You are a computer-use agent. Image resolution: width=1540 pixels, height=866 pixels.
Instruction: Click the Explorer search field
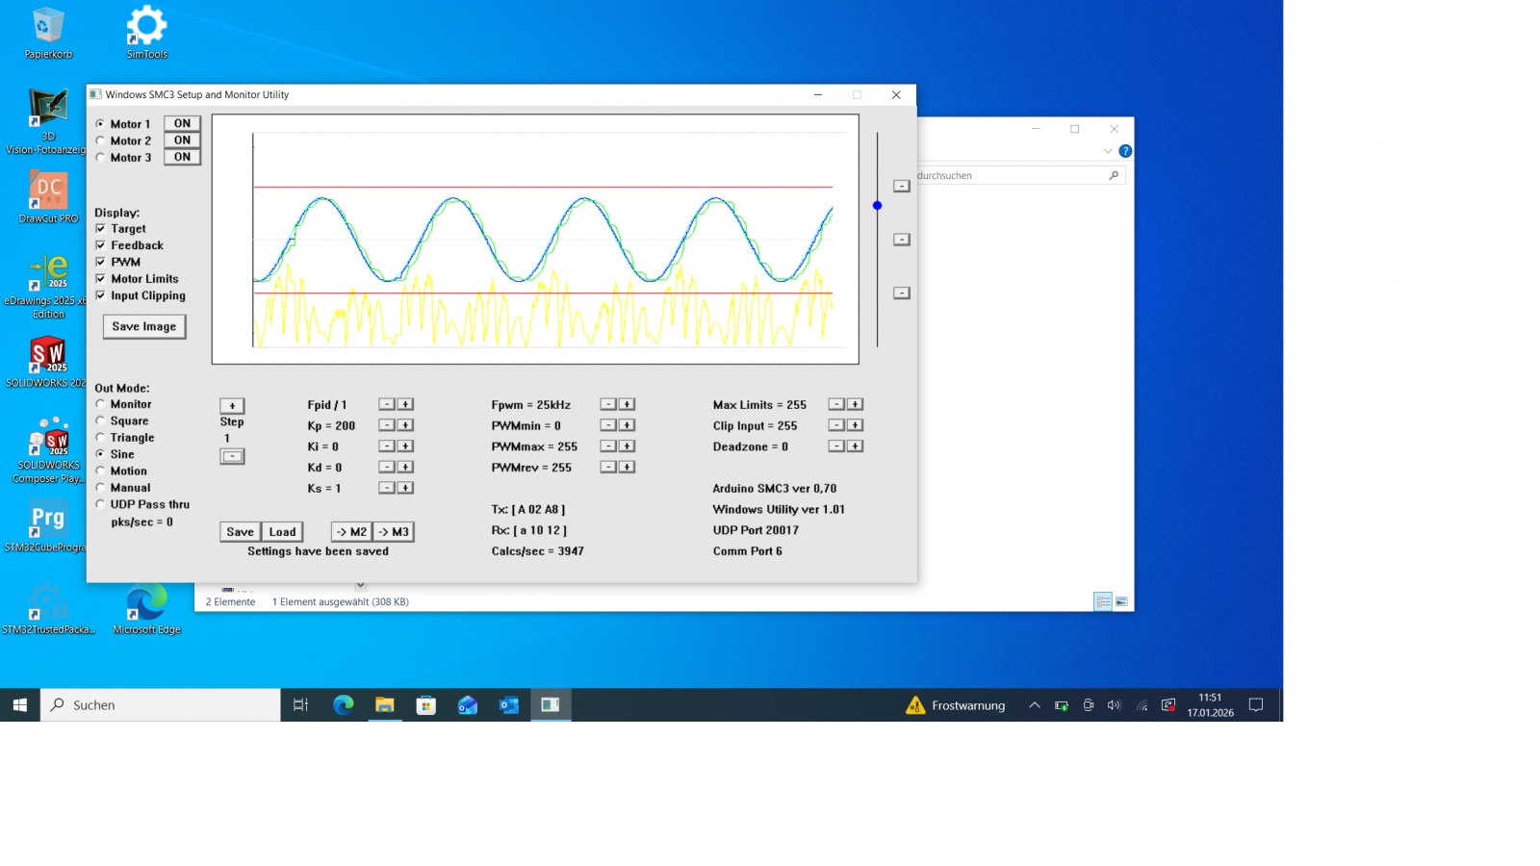[1011, 176]
